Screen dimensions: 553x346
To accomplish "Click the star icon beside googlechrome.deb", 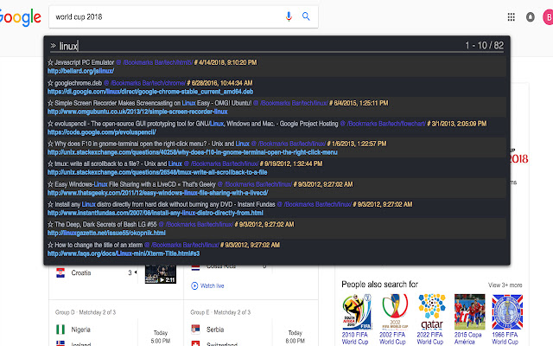I will click(50, 83).
